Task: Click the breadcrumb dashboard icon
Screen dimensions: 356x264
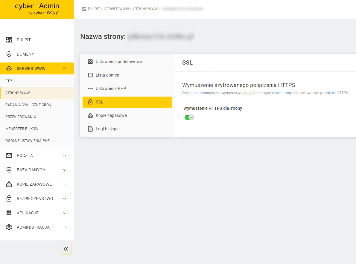Action: point(84,9)
